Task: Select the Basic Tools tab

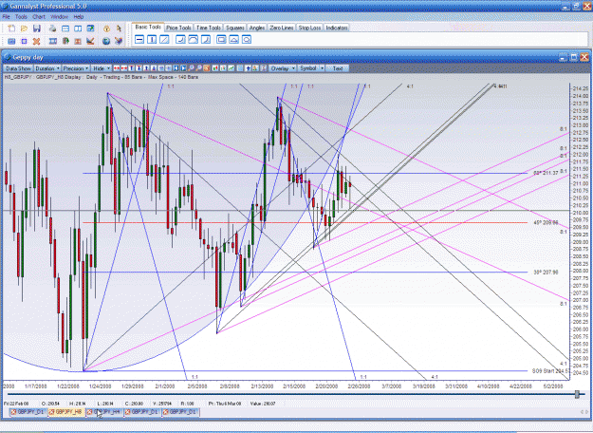Action: coord(148,27)
